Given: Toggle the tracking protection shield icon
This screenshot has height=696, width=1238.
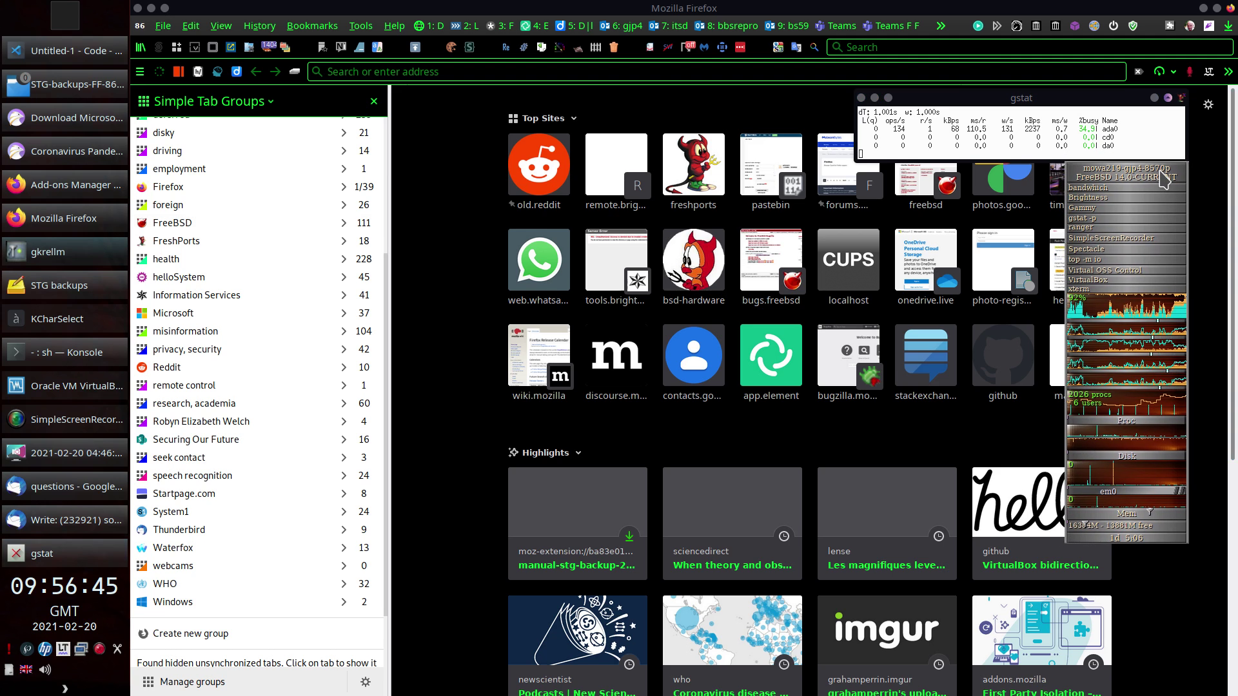Looking at the screenshot, I should coord(1134,26).
